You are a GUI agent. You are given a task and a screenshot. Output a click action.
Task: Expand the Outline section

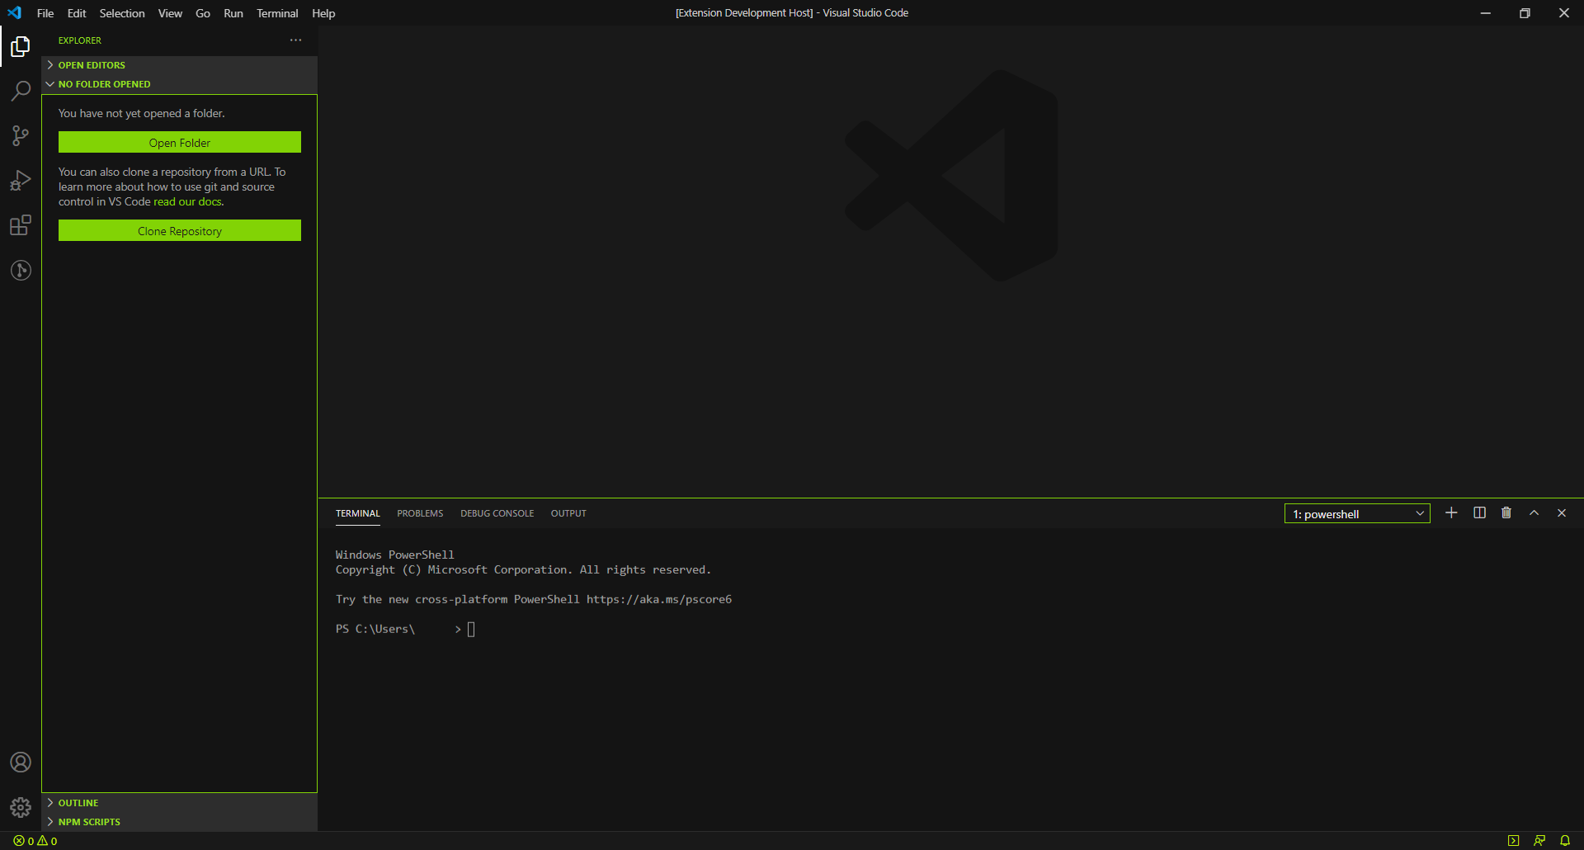(179, 803)
